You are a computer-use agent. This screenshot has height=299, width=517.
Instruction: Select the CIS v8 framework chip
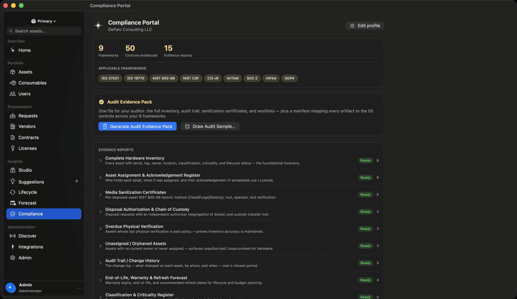tap(213, 78)
